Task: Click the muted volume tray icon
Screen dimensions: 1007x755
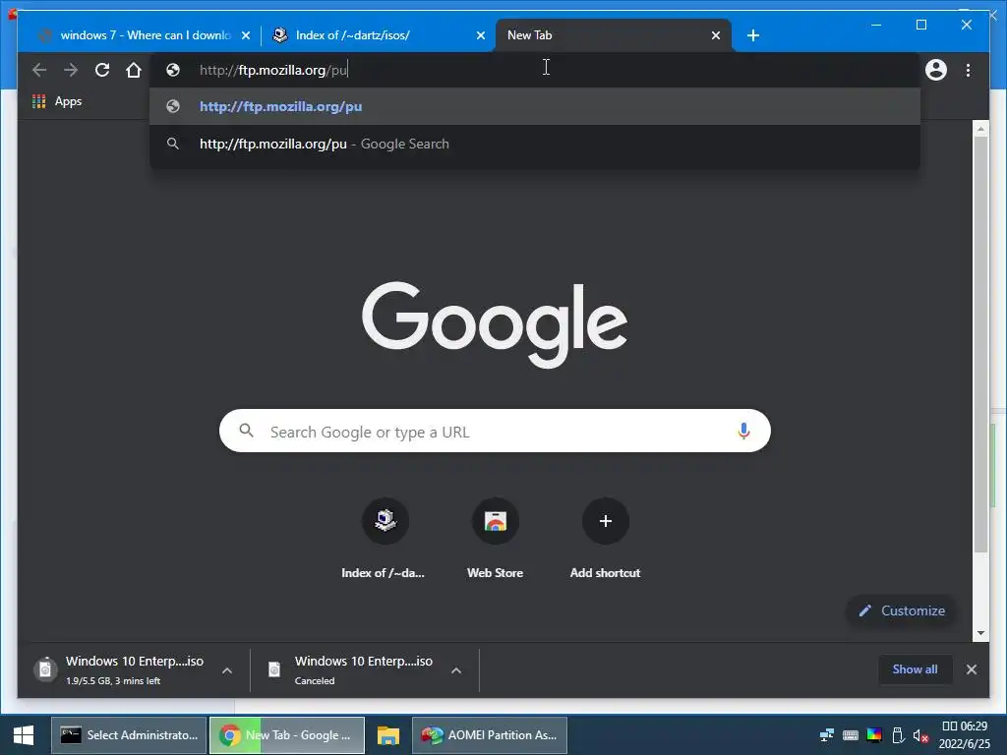Action: (x=920, y=735)
